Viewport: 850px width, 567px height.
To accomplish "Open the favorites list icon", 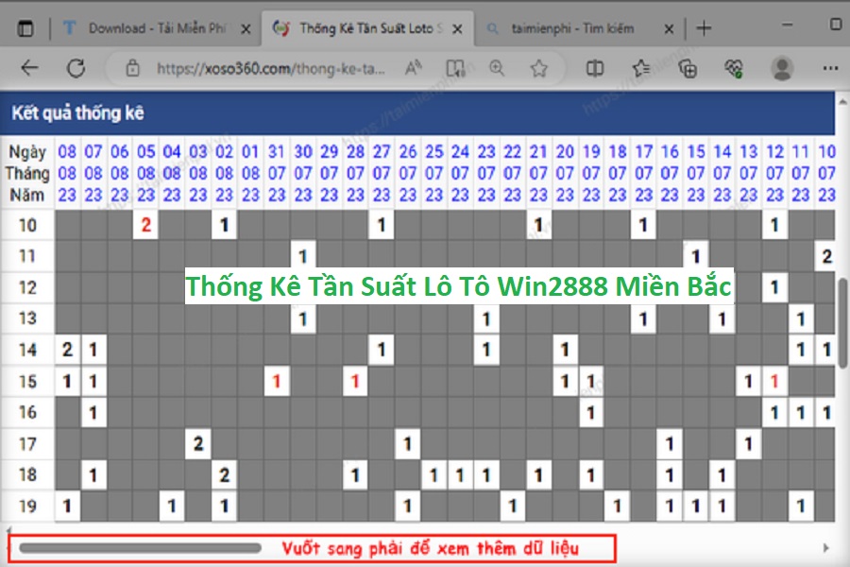I will pyautogui.click(x=641, y=68).
